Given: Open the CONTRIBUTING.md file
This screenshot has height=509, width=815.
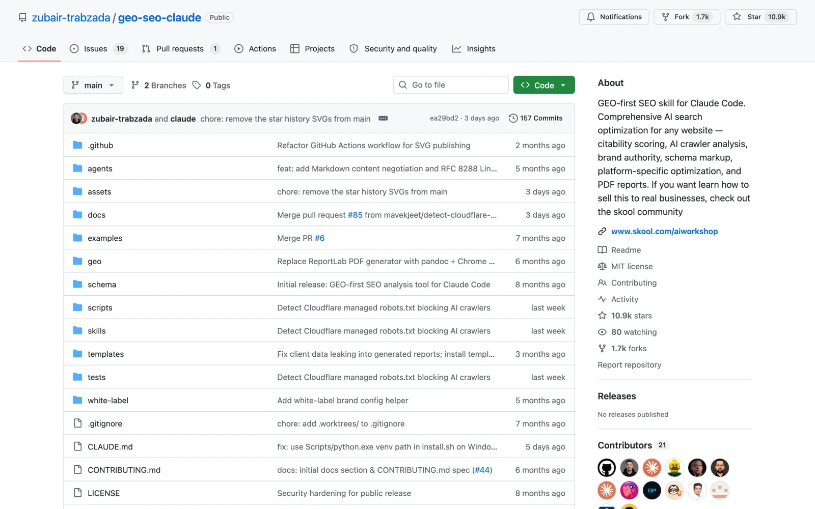Looking at the screenshot, I should click(x=124, y=470).
